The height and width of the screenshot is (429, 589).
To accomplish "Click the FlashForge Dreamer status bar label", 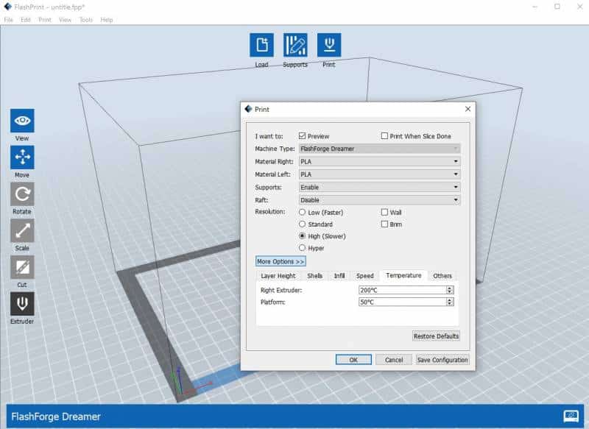I will [56, 416].
